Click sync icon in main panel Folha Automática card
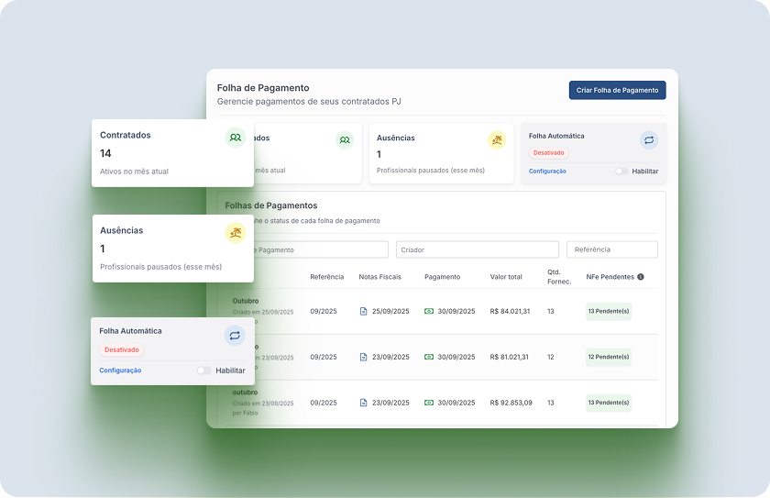Screen dimensions: 770x498 coord(649,140)
